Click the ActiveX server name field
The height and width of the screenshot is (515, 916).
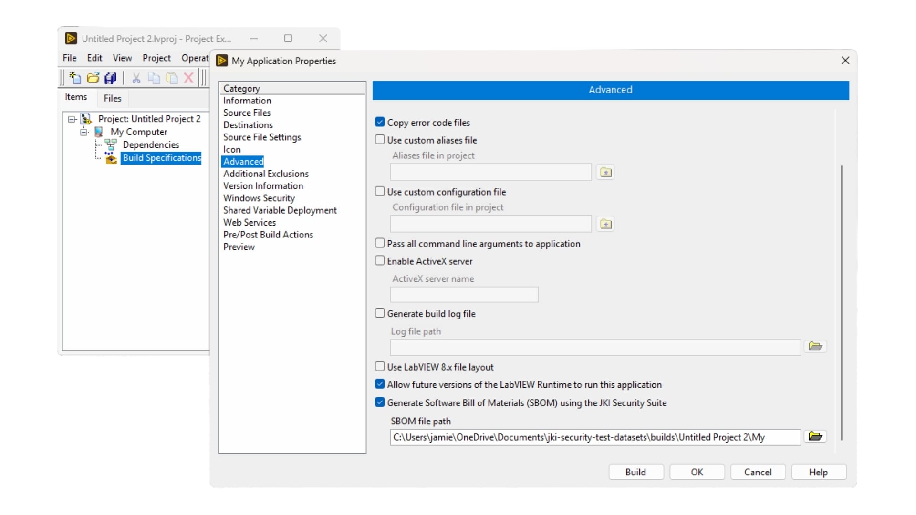[464, 294]
